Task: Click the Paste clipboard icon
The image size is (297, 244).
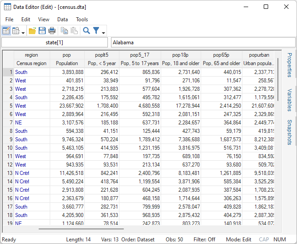Action: pos(74,31)
